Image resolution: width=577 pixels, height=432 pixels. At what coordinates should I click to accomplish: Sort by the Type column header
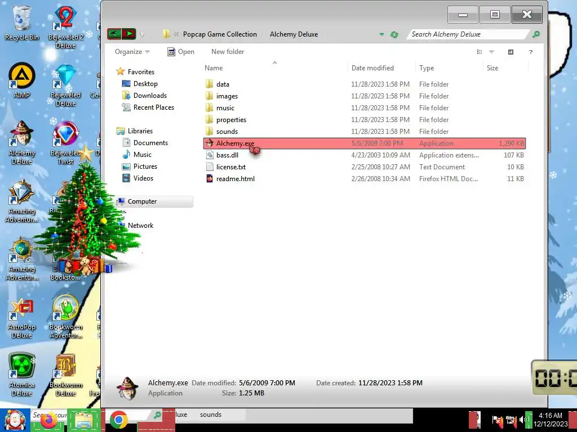449,68
